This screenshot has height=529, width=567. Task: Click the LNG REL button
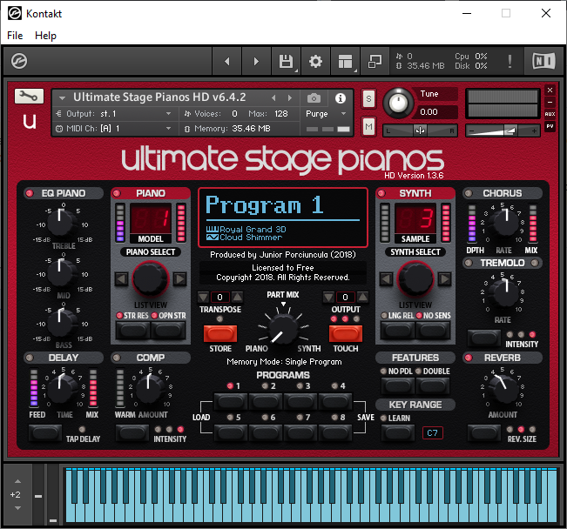point(398,330)
